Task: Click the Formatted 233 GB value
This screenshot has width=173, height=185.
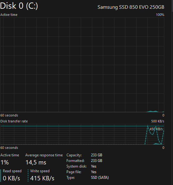Action: (x=97, y=161)
